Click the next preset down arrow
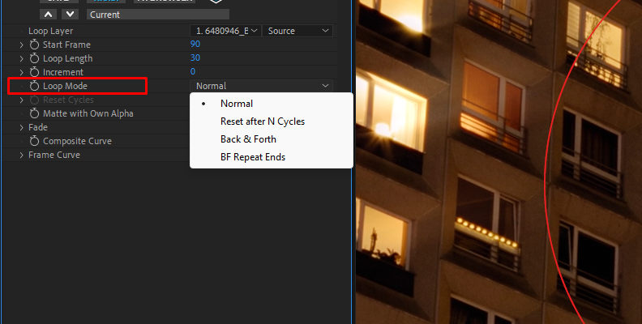The height and width of the screenshot is (324, 642). (x=70, y=15)
